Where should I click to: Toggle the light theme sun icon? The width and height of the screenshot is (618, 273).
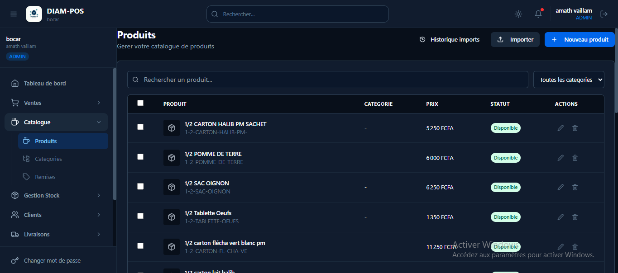pyautogui.click(x=518, y=14)
